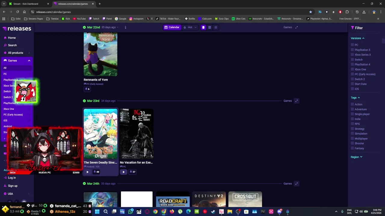Screen dimensions: 385x216
Task: Play trailer for No Vacation for an Executioner
Action: [x=124, y=172]
